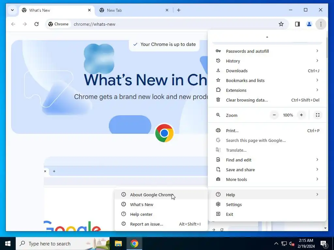Click the page scrollbar down arrow
334x250 pixels.
[x=325, y=228]
